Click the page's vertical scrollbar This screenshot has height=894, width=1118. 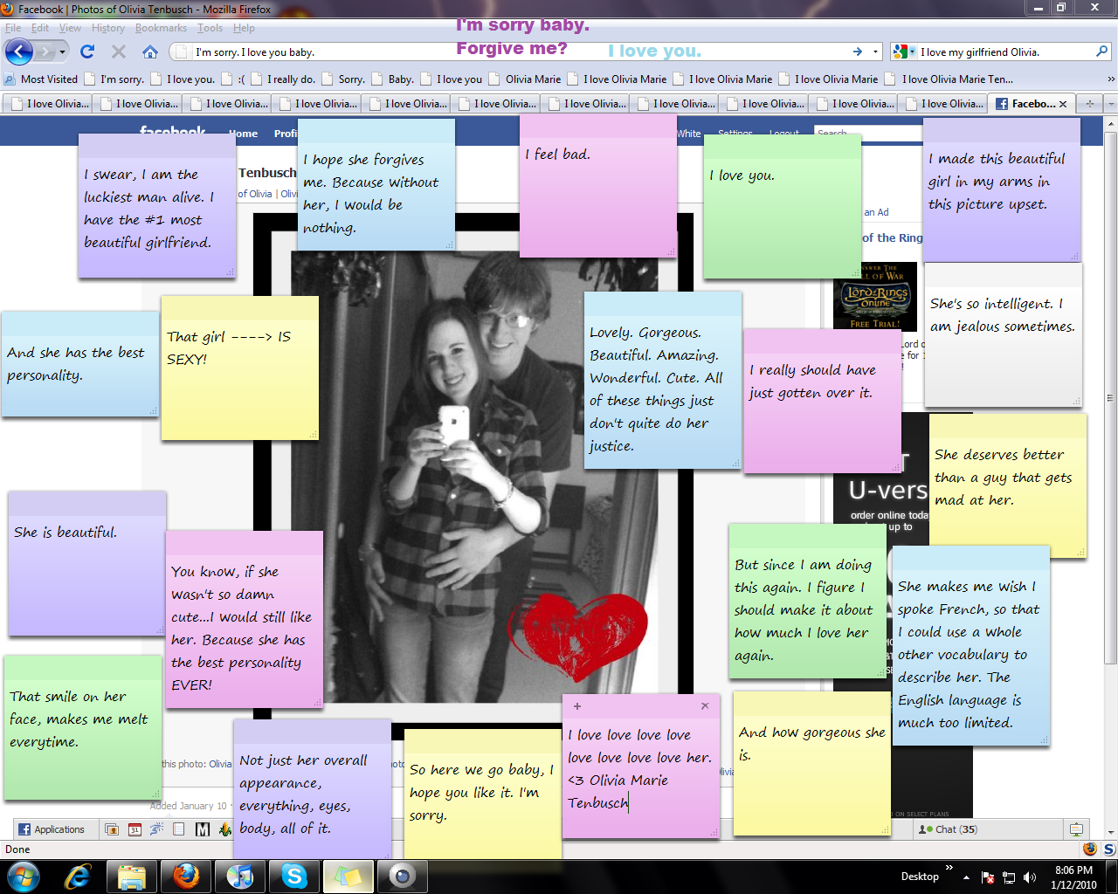coord(1110,400)
